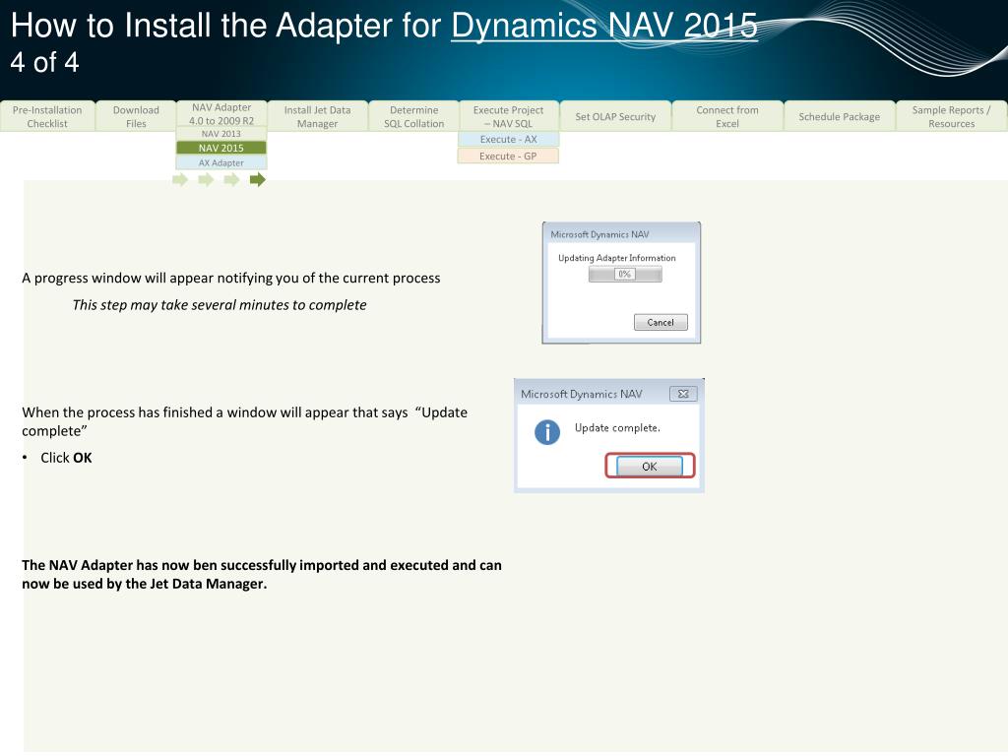Select the highlighted NAV 2015 sub-tab
The height and width of the screenshot is (756, 1008).
click(221, 148)
